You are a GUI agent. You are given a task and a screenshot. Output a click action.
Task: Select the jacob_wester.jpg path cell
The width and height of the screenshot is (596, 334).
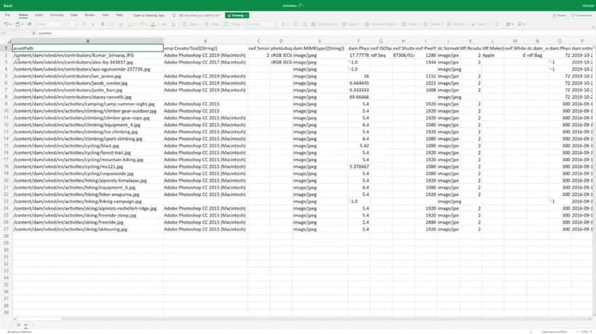pyautogui.click(x=87, y=83)
